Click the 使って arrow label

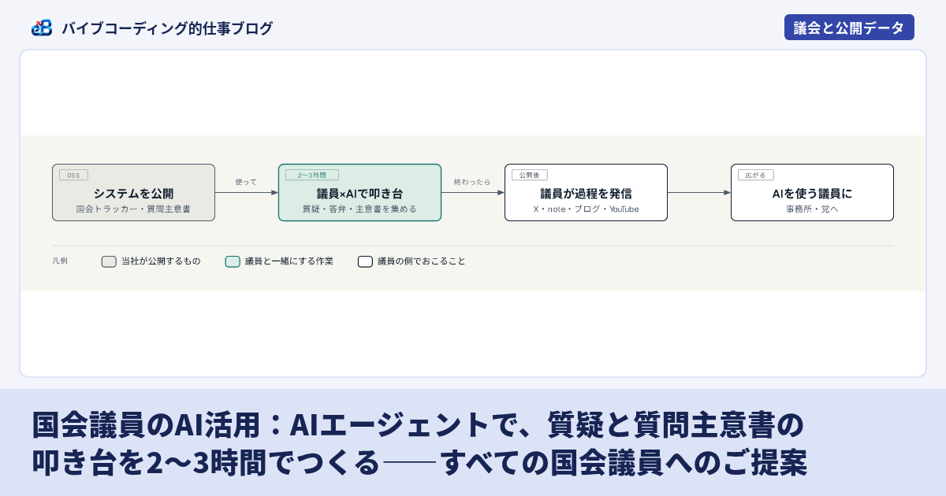(x=246, y=182)
